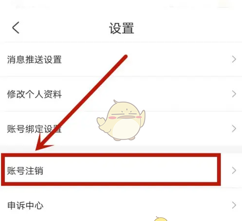Click the red arrow's upper tail end
The width and height of the screenshot is (242, 221).
(125, 56)
